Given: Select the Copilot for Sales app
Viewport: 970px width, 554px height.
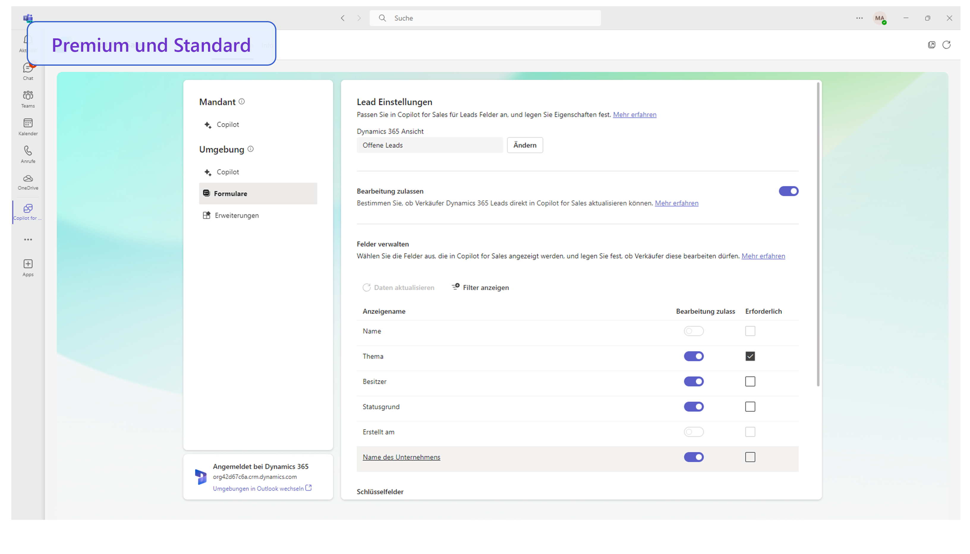Looking at the screenshot, I should [27, 212].
